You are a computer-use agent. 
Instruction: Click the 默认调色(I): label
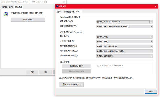[x=65, y=36]
